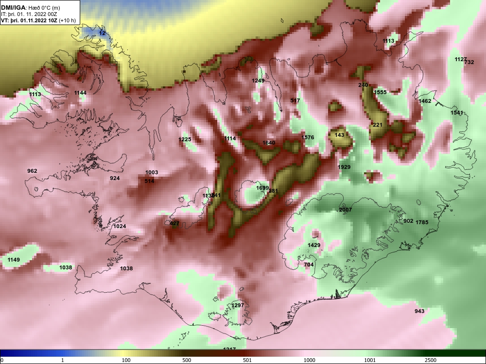
Task: Click the value 240
Action: click(363, 85)
